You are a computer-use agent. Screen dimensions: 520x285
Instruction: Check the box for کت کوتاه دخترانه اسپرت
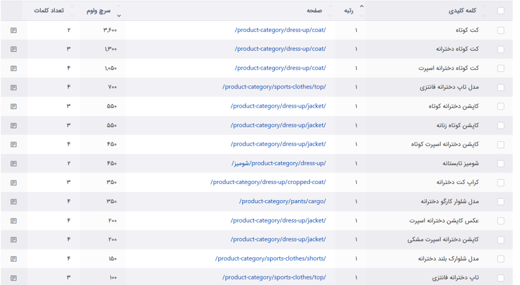(501, 69)
